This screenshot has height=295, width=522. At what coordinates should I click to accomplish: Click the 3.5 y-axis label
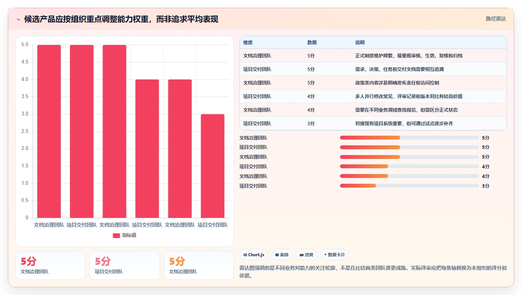tap(25, 97)
